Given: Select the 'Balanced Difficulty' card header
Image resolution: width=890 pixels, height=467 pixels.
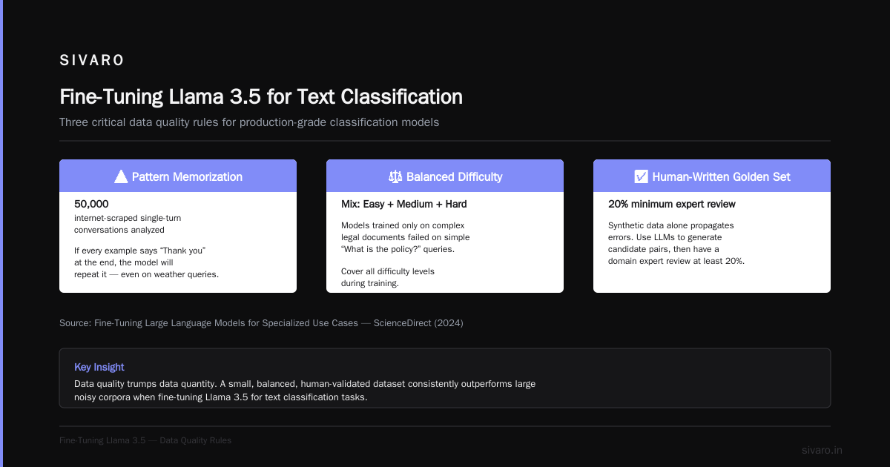Looking at the screenshot, I should (445, 176).
